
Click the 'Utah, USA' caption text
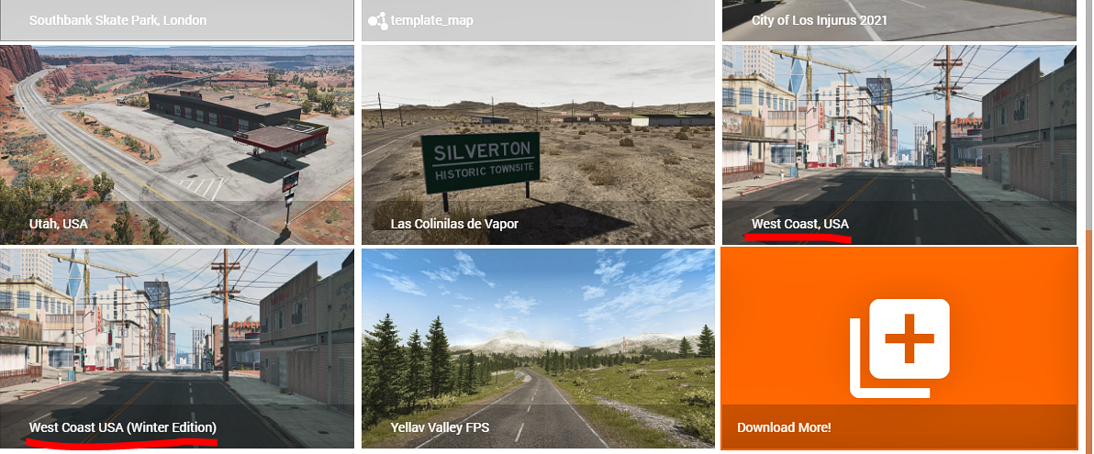pyautogui.click(x=58, y=224)
